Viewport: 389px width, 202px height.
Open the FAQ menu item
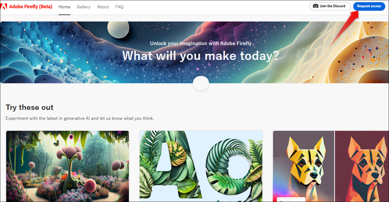119,7
